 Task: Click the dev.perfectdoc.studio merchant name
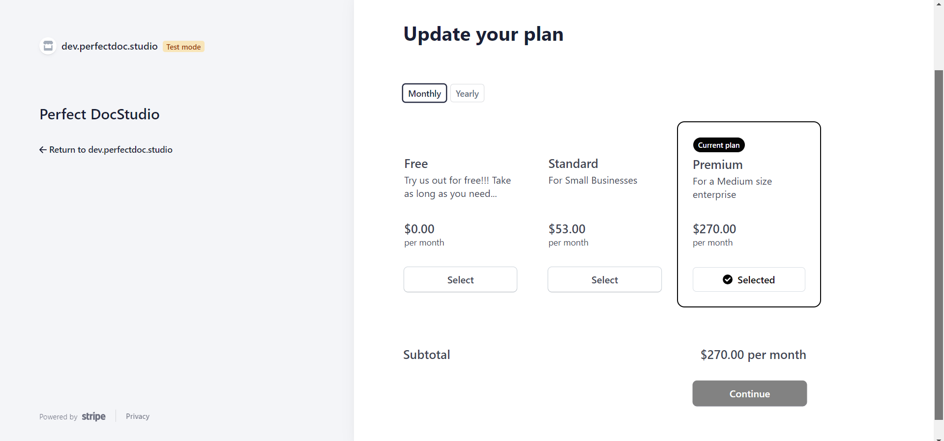109,46
